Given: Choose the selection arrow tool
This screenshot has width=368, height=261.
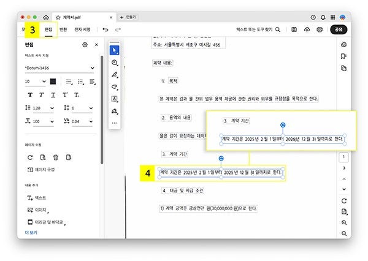Looking at the screenshot, I should click(x=115, y=50).
